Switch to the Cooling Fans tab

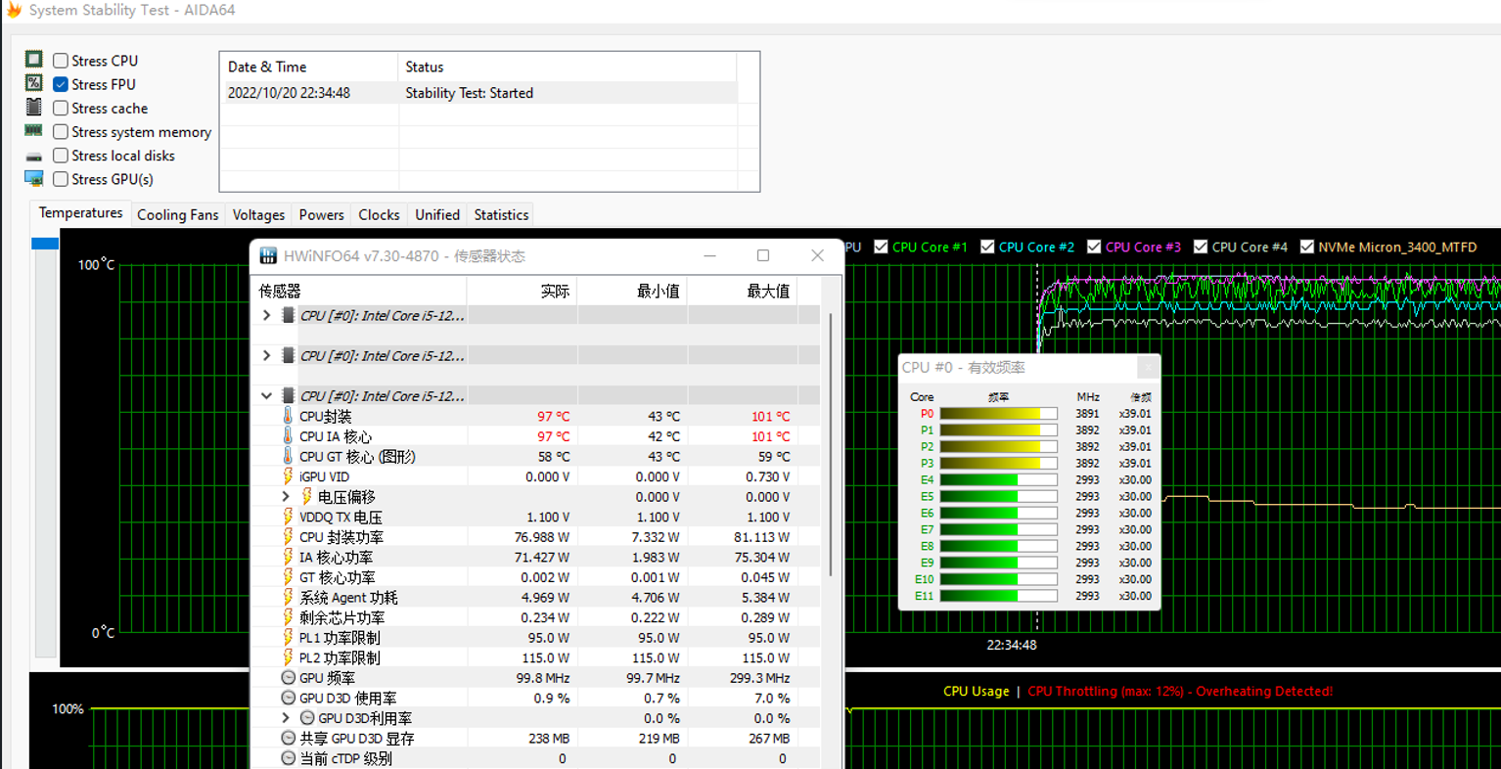tap(177, 214)
